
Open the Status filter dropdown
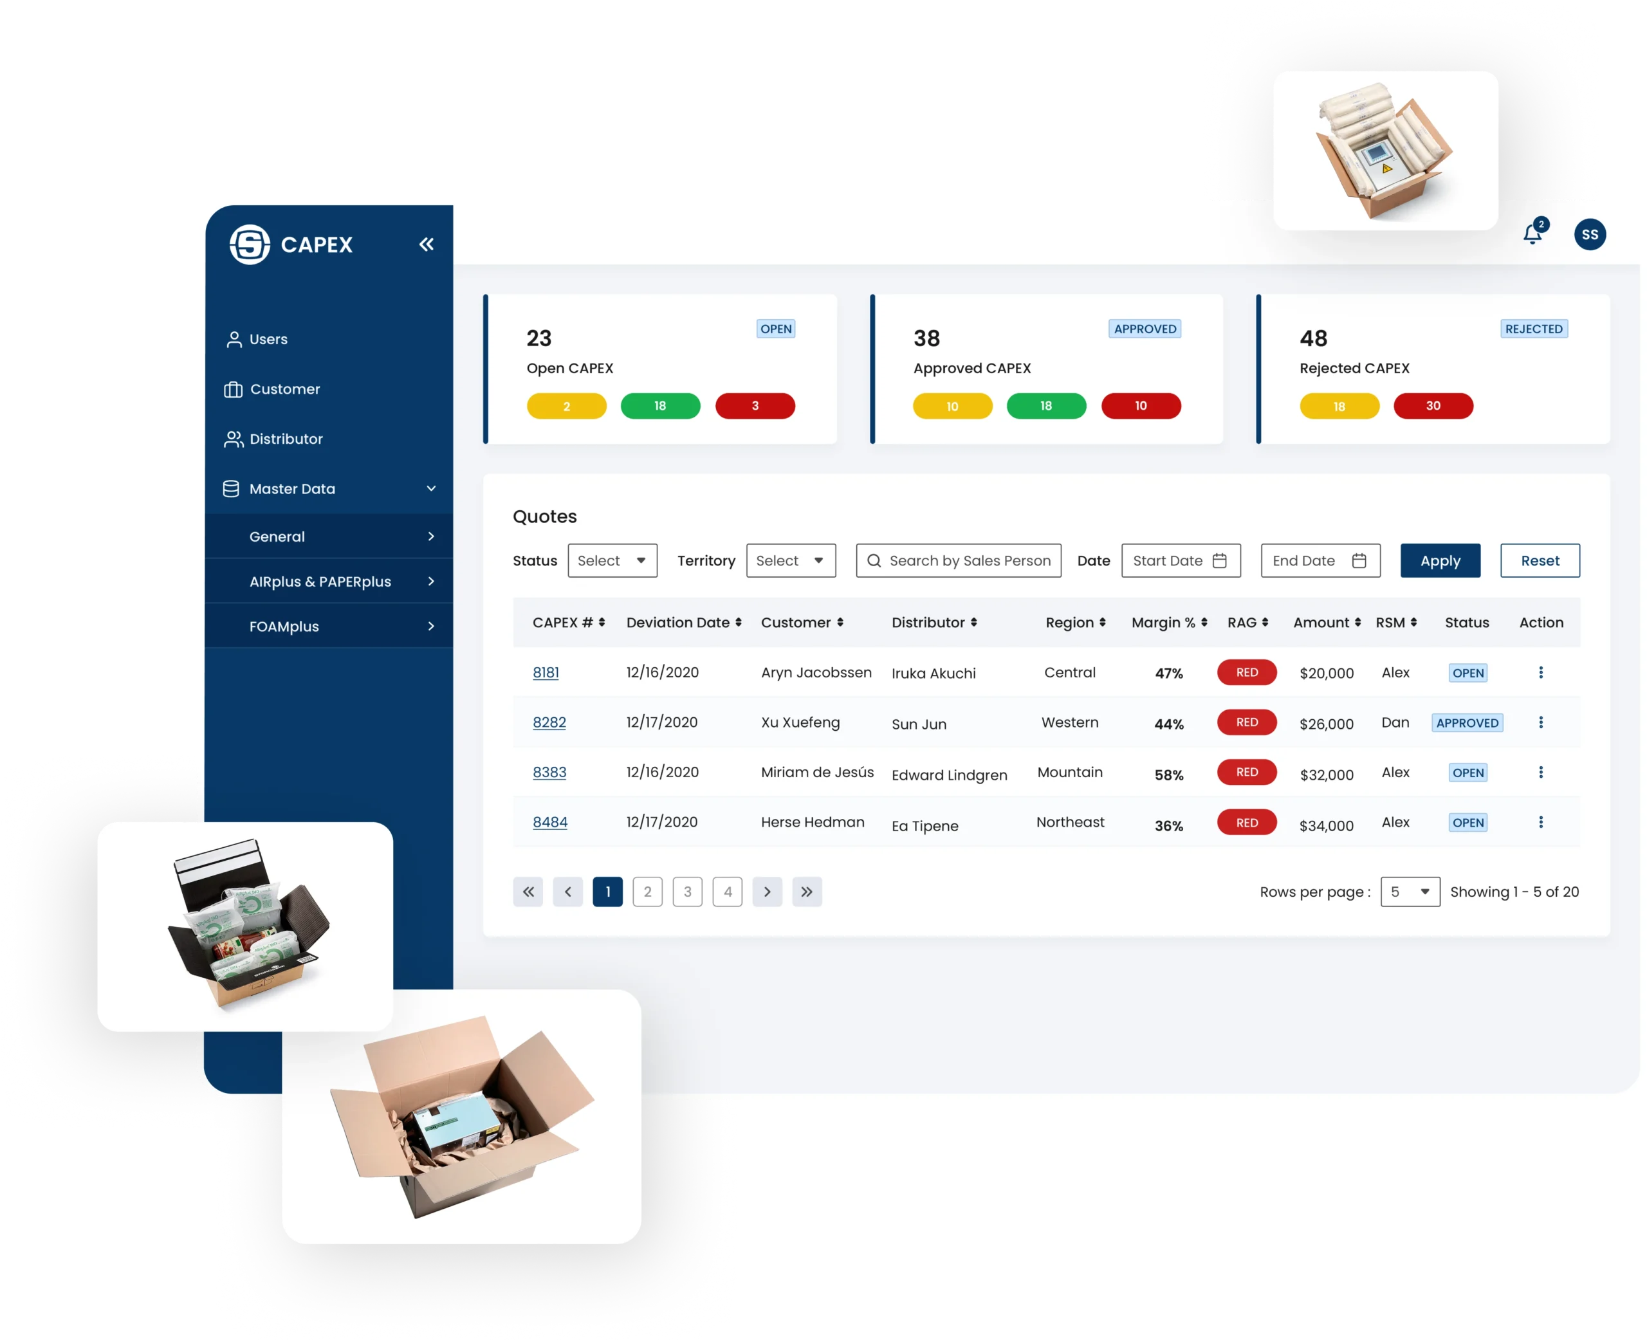tap(611, 560)
